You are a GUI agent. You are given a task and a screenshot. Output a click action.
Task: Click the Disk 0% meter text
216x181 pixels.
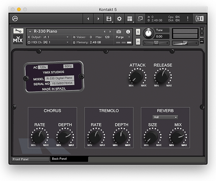coord(174,20)
